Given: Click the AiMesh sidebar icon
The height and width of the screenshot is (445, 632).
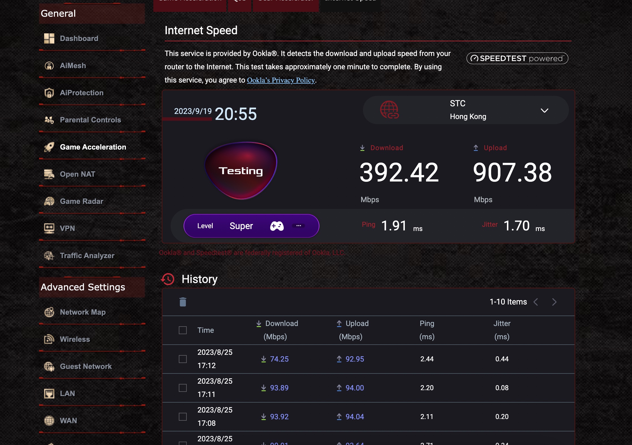Looking at the screenshot, I should [x=49, y=66].
